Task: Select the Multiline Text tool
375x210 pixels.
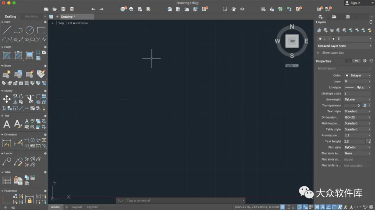Action: click(7, 124)
